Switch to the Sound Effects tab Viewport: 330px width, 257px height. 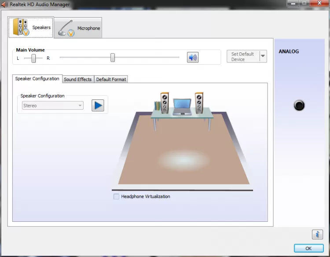tap(78, 79)
